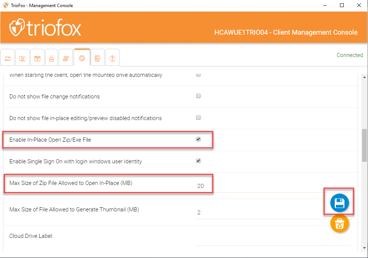Toggle 'Do not show file change notifications' checkbox
Image resolution: width=368 pixels, height=258 pixels.
tap(198, 96)
